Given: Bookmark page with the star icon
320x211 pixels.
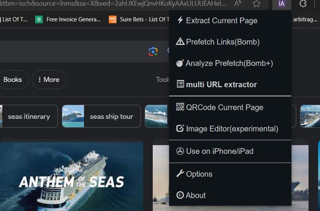Looking at the screenshot, I should tap(257, 4).
